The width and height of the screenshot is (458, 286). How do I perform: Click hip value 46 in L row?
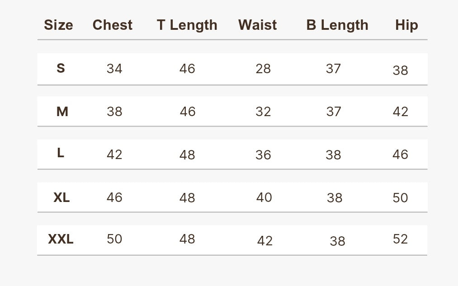[x=400, y=155]
